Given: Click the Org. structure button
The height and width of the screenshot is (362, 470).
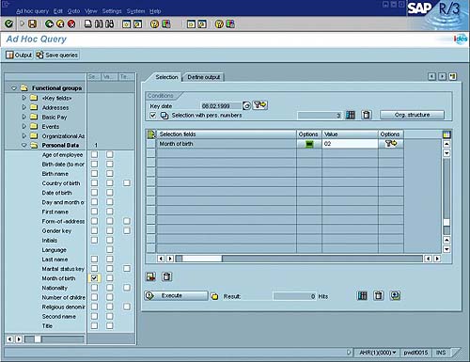Looking at the screenshot, I should [x=412, y=115].
